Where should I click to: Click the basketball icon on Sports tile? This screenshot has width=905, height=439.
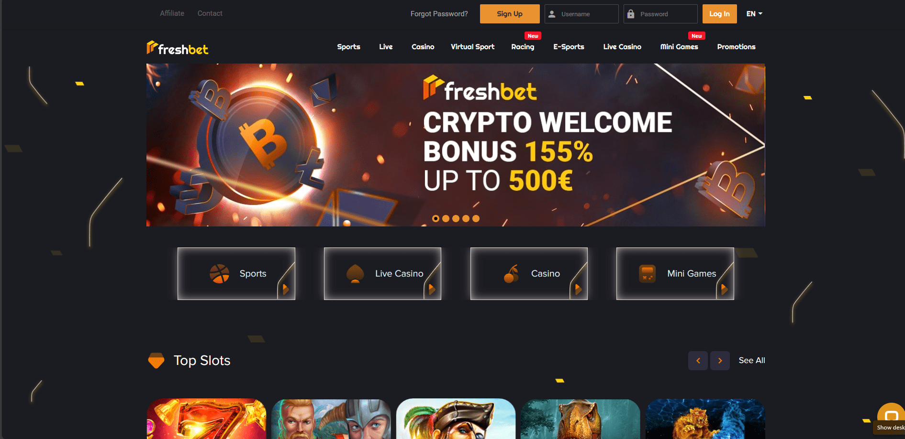219,274
